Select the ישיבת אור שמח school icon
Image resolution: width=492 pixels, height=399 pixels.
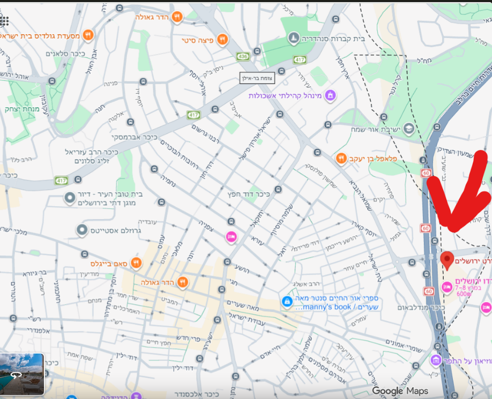[x=408, y=129]
